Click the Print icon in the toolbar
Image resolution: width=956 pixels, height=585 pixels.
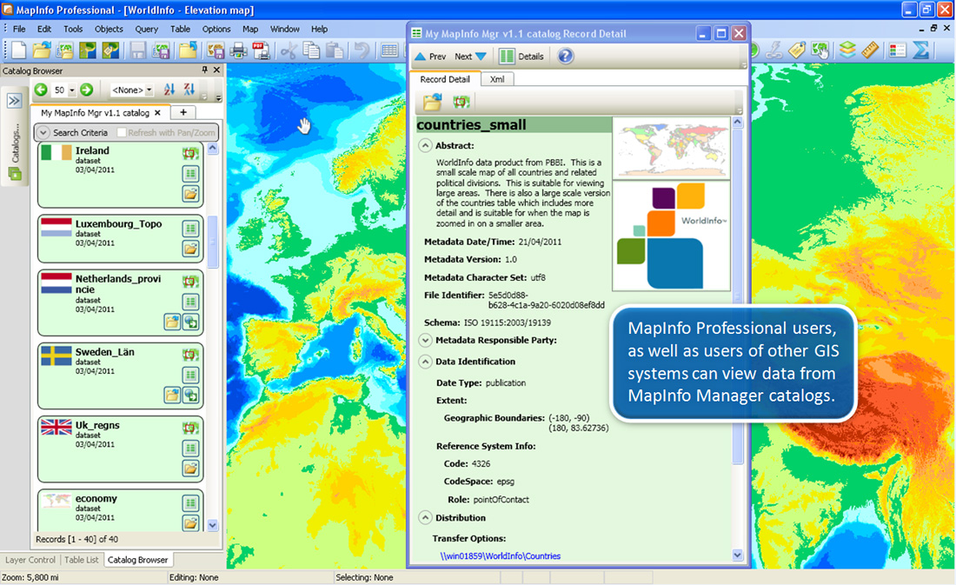(238, 50)
